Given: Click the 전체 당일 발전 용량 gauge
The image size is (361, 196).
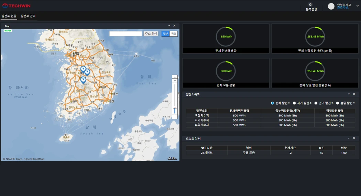Looking at the screenshot, I should 315,71.
